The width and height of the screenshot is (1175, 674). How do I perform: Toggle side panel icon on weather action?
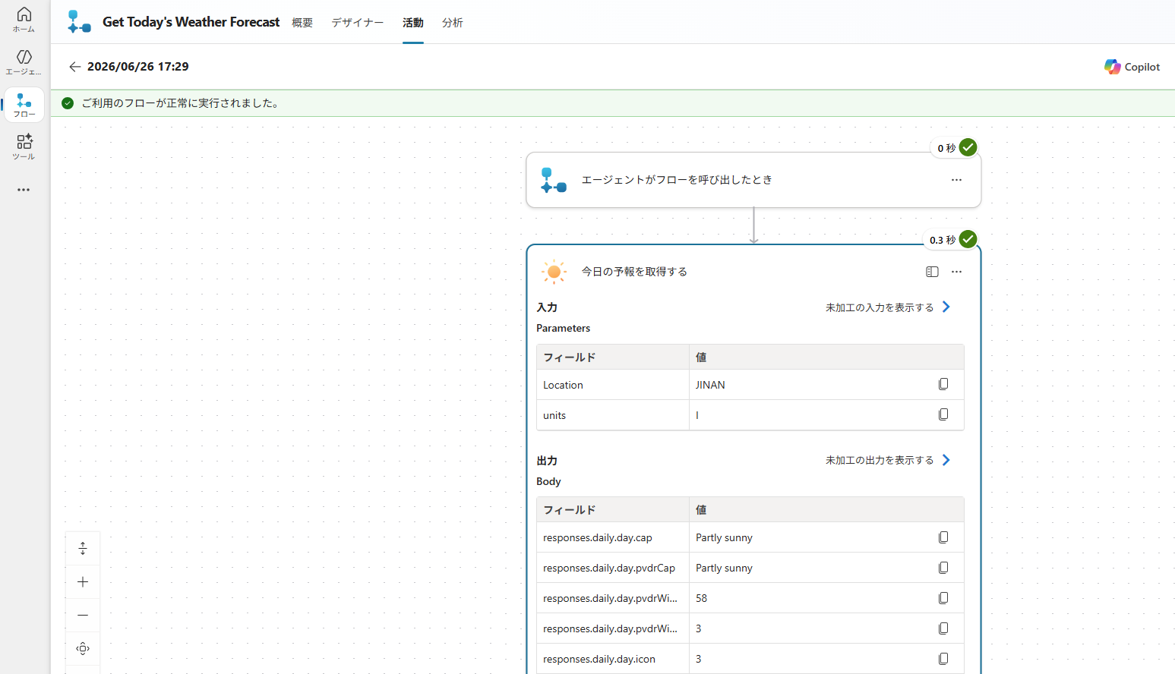[932, 272]
